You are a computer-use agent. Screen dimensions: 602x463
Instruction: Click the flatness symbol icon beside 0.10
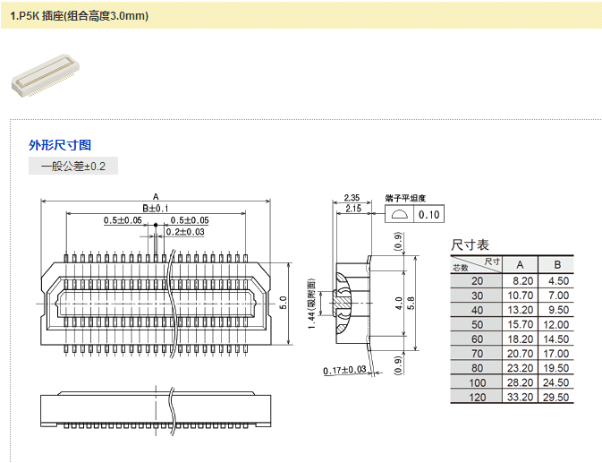pos(400,214)
